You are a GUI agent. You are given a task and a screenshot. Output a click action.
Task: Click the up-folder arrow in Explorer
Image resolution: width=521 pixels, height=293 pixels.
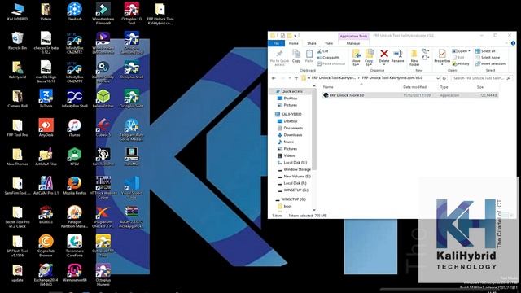pyautogui.click(x=296, y=78)
